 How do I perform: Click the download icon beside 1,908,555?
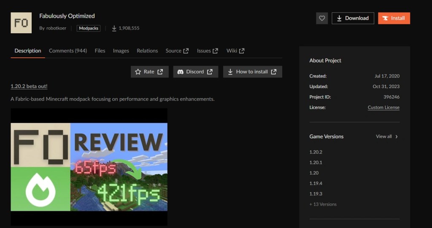114,28
